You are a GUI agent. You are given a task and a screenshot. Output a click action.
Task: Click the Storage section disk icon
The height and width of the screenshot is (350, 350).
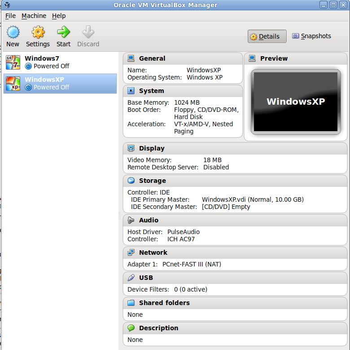click(x=131, y=181)
